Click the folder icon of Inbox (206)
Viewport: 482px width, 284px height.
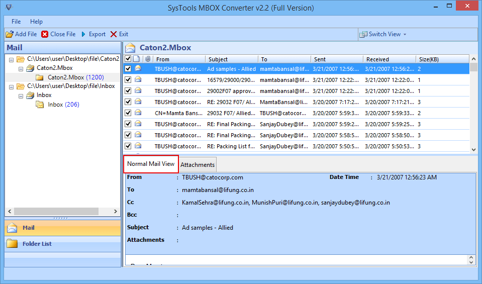pos(40,105)
